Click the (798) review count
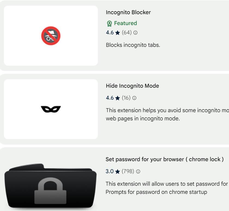 128,172
